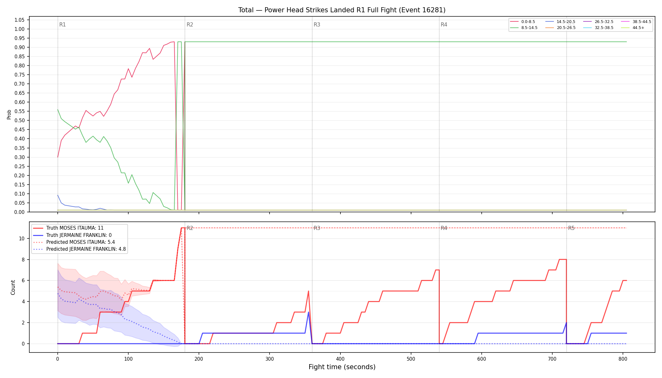Click the 2 tick on the Count axis
The image size is (662, 378).
coord(23,323)
